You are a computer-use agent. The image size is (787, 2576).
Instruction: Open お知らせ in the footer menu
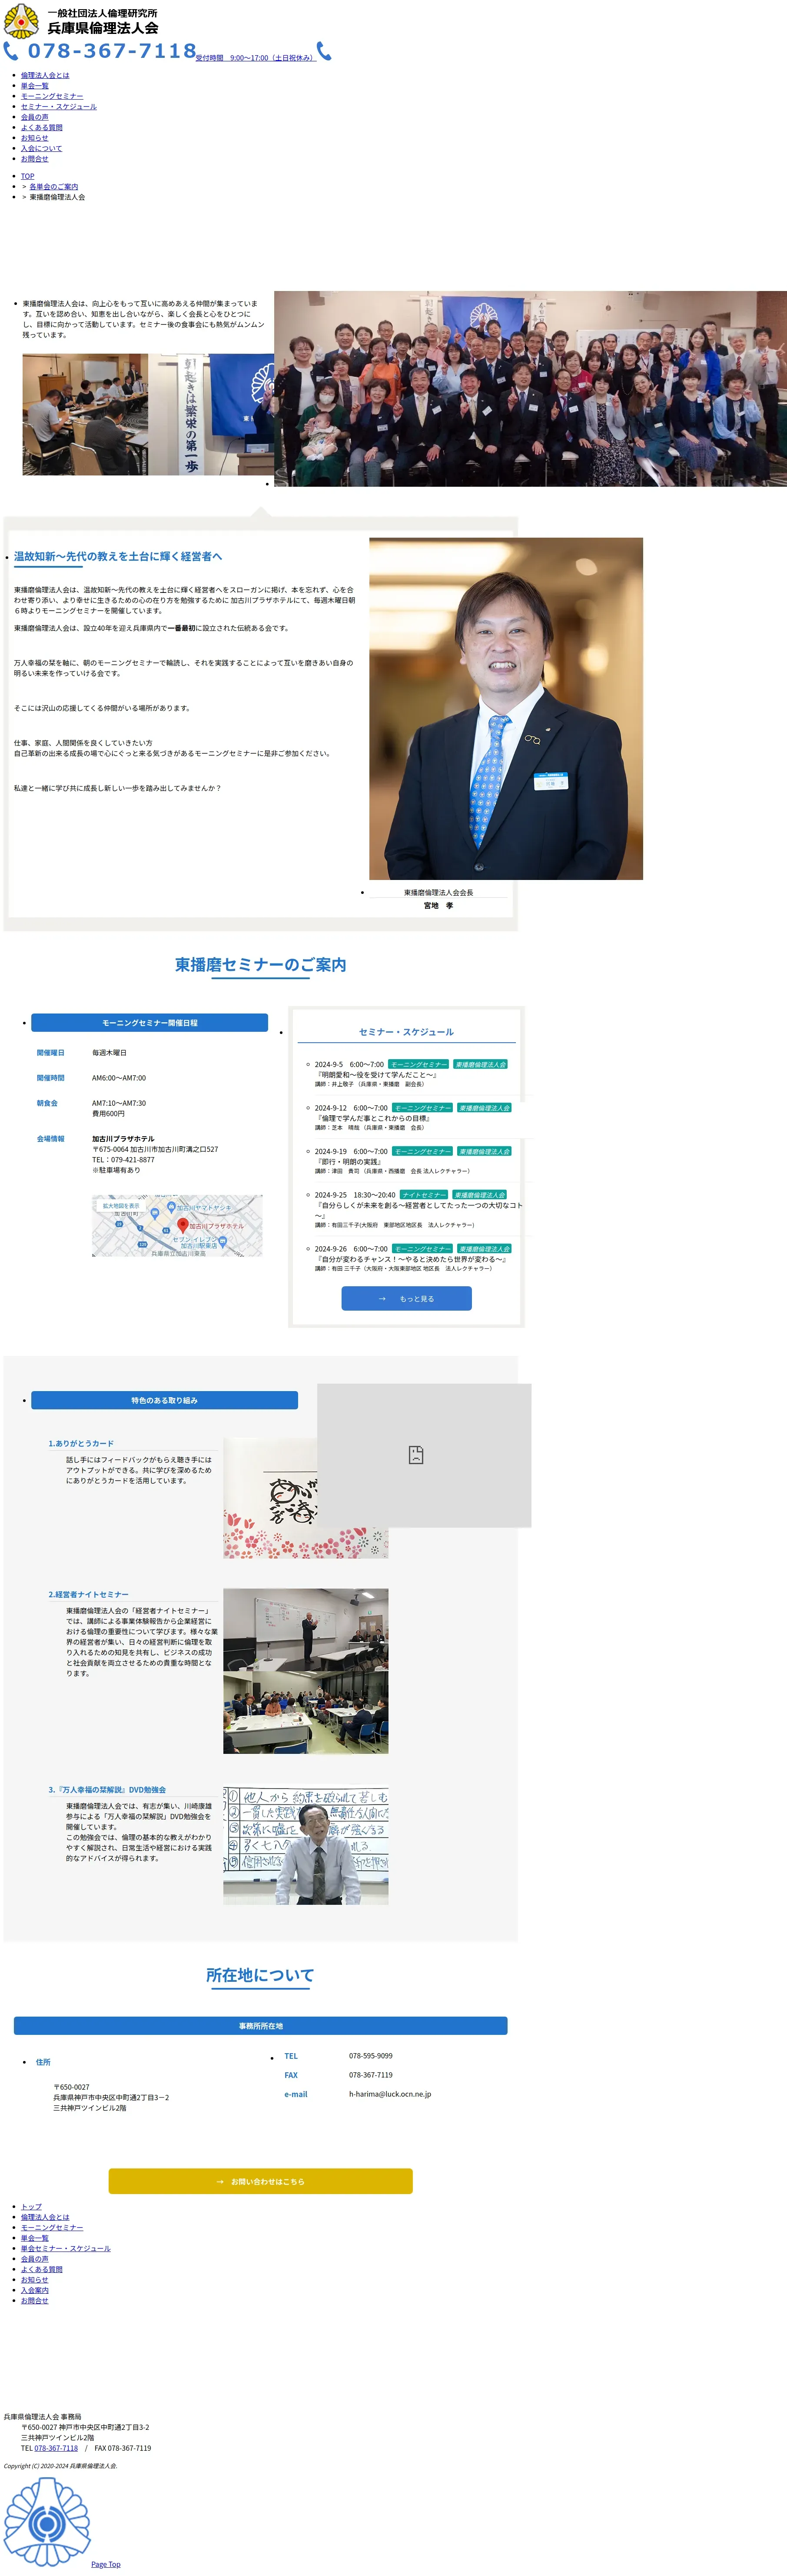(35, 2280)
